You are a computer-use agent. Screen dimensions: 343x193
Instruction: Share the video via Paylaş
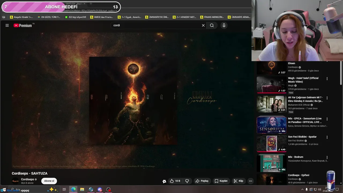tap(202, 181)
